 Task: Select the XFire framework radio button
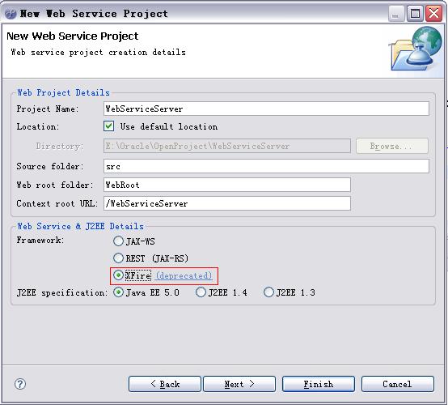[x=118, y=275]
